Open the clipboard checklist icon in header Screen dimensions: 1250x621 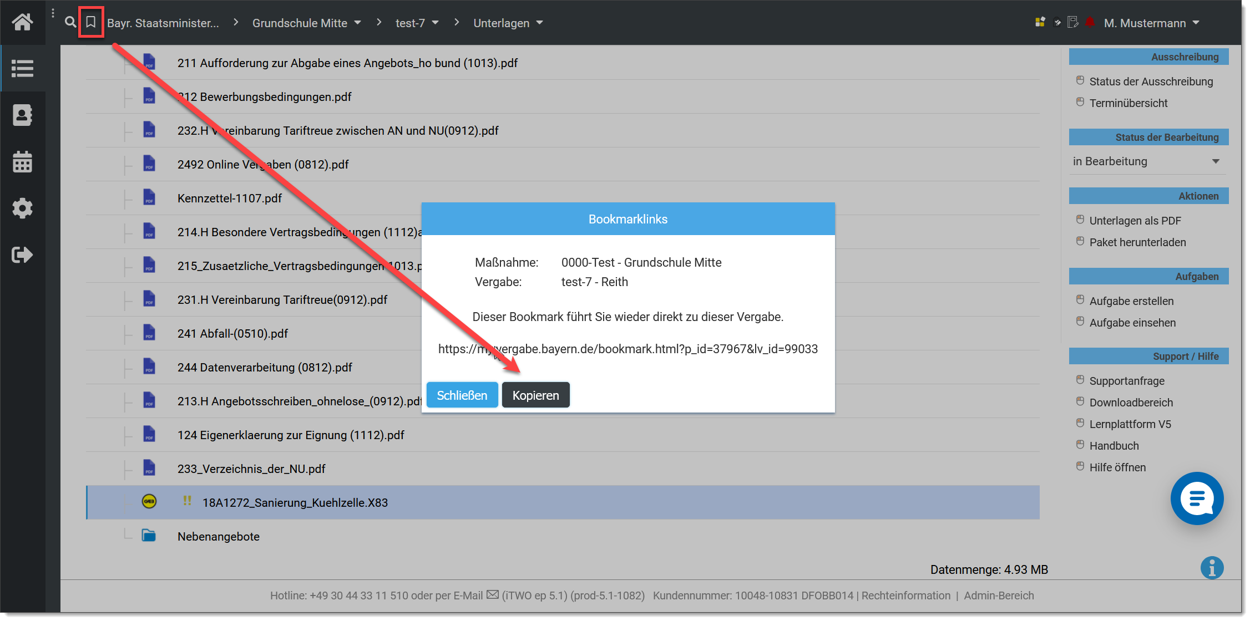click(x=1057, y=22)
